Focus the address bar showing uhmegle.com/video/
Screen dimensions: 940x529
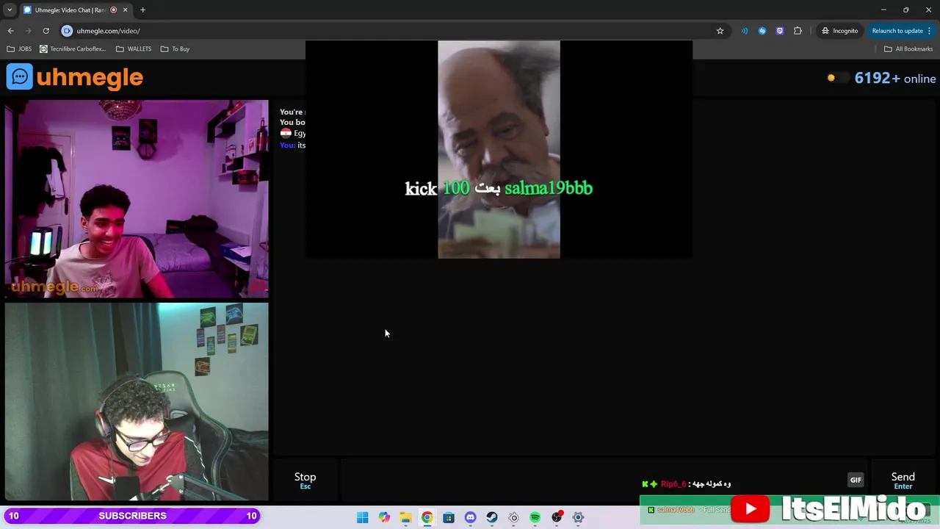[389, 31]
